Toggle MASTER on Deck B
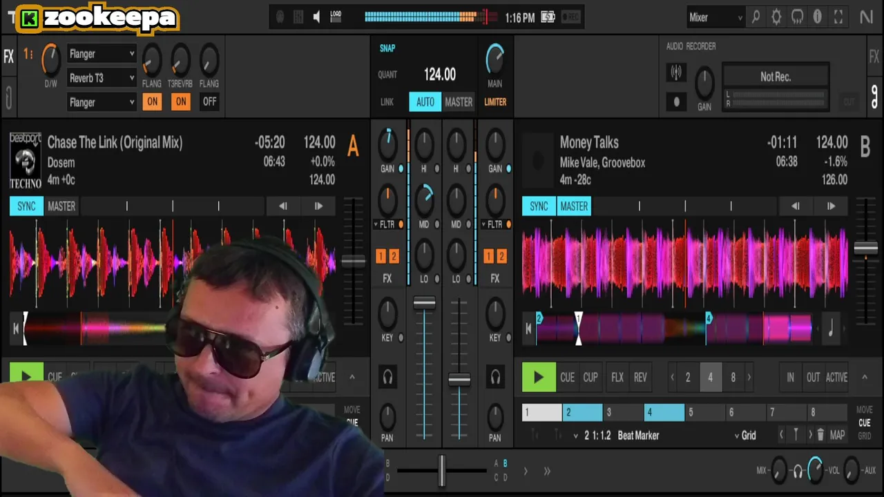The width and height of the screenshot is (884, 497). [x=574, y=206]
